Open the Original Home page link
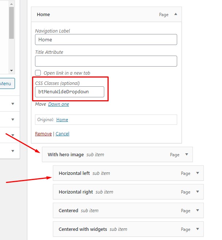 [x=62, y=120]
